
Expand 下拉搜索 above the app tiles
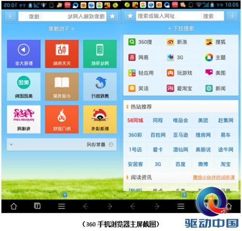click(x=61, y=29)
